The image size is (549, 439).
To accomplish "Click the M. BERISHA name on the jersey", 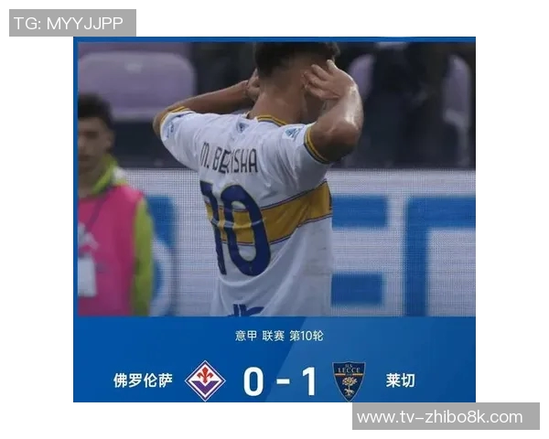I will [x=229, y=159].
